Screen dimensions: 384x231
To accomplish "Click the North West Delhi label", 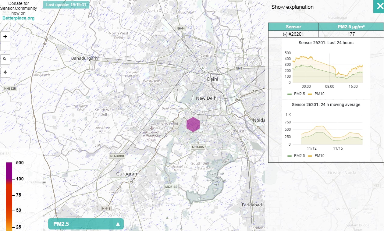I will click(119, 35).
